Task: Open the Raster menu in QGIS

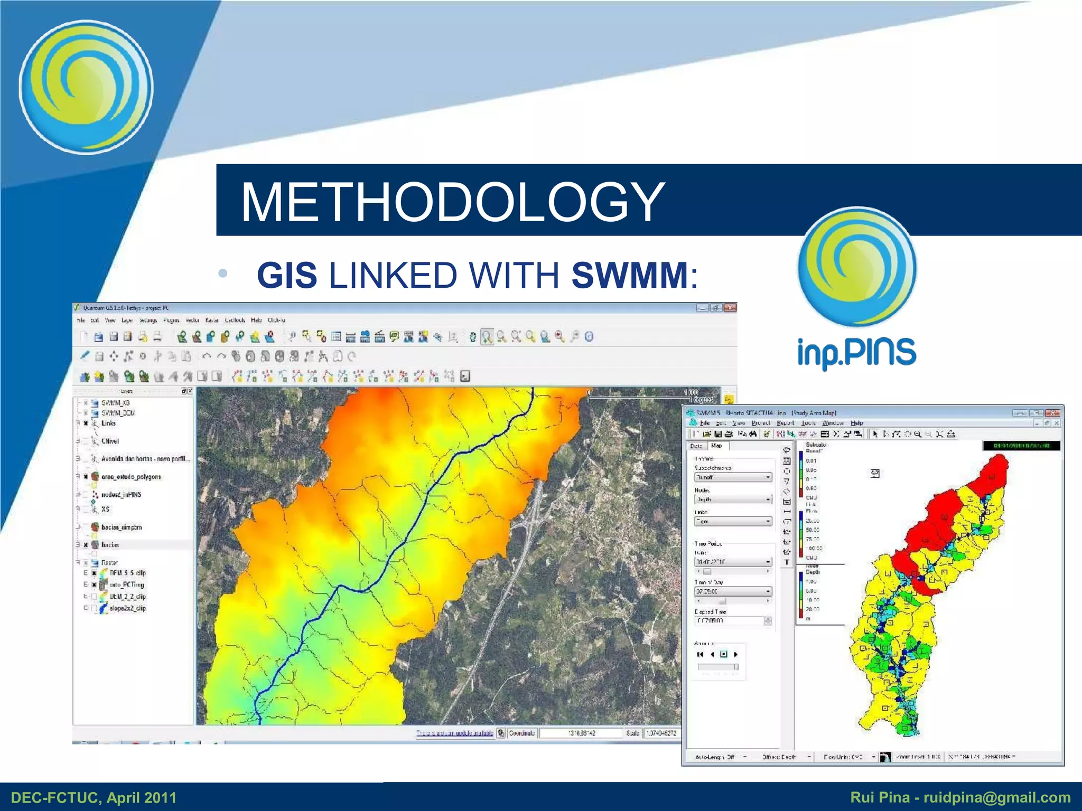Action: pyautogui.click(x=211, y=320)
